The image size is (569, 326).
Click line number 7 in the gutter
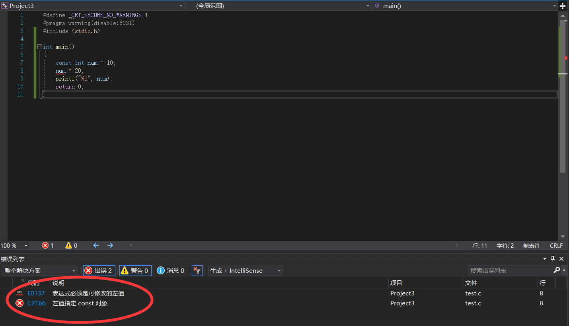pos(22,63)
